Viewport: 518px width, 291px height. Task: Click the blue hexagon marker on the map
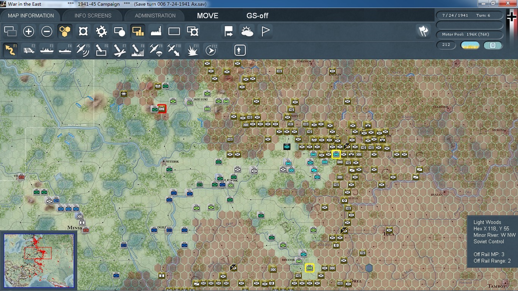pos(369,268)
